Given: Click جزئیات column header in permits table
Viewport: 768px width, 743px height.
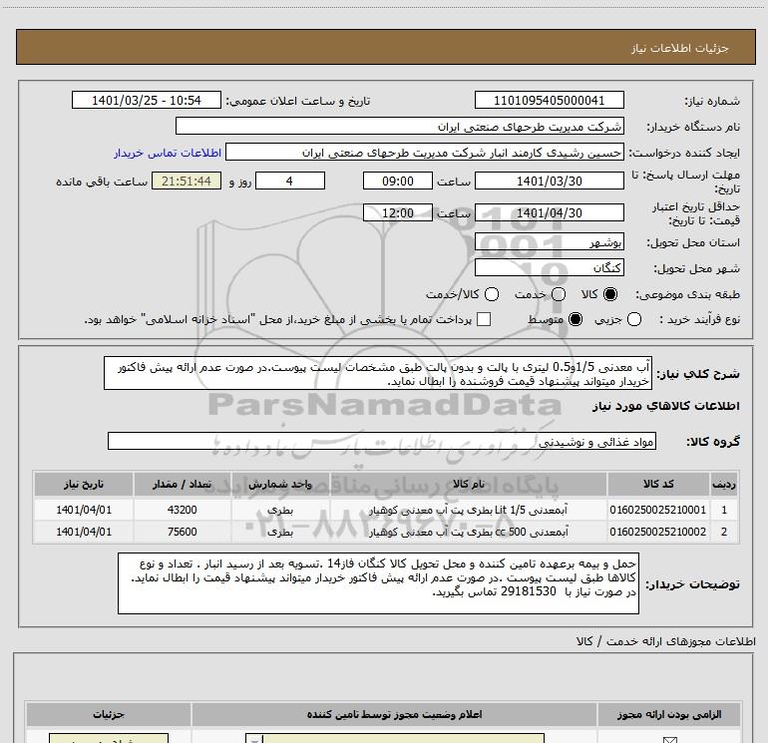Looking at the screenshot, I should (109, 715).
